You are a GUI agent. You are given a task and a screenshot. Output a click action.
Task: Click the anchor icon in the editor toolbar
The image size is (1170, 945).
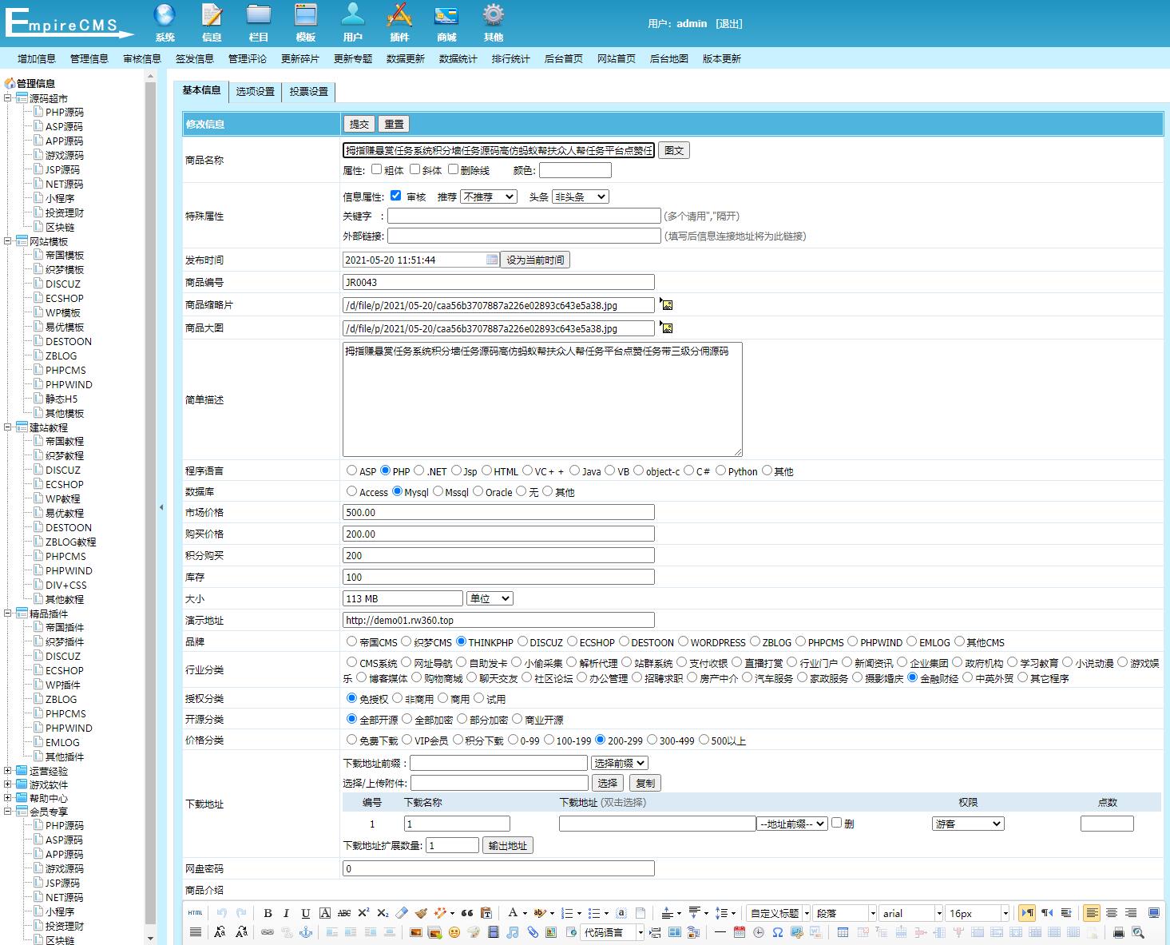305,932
